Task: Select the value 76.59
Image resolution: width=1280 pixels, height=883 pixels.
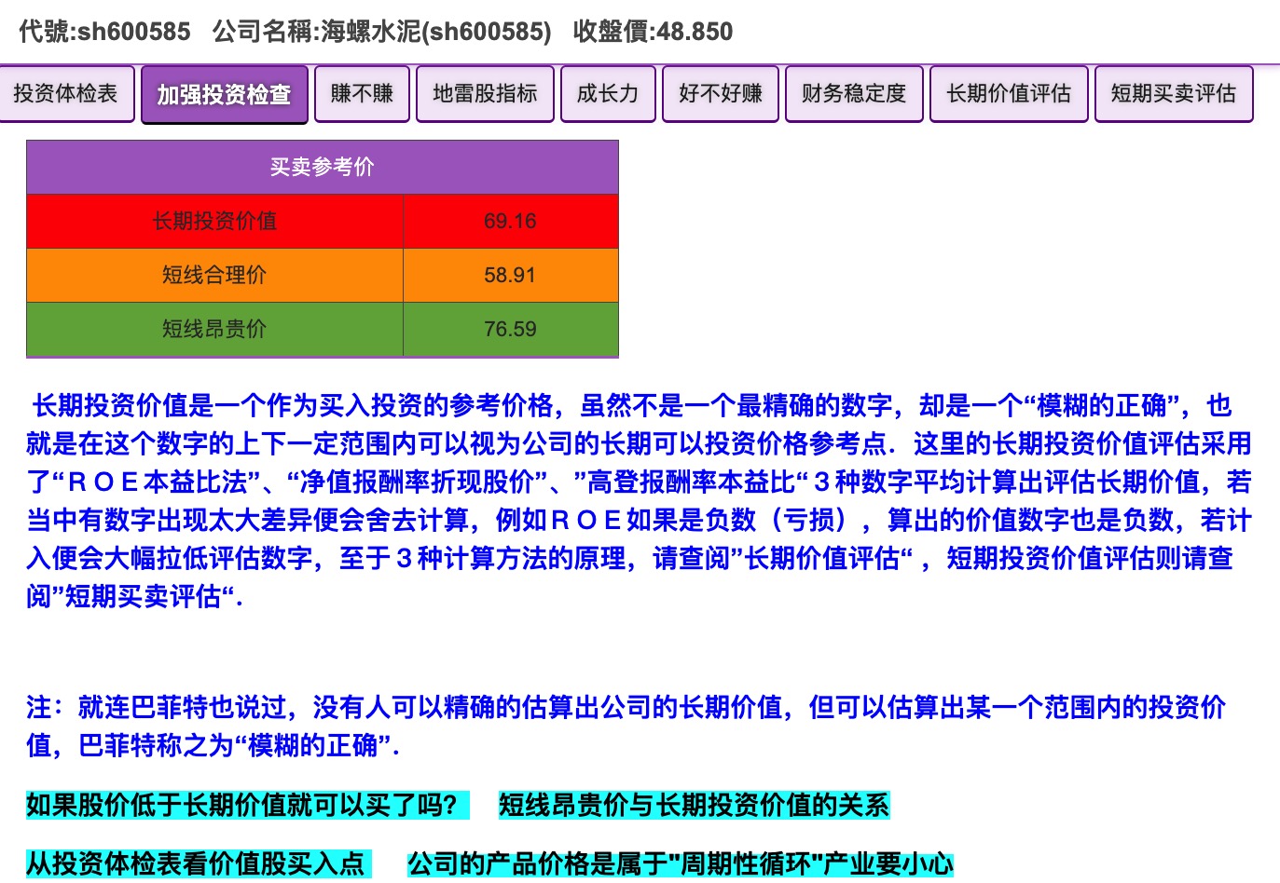Action: (x=511, y=329)
